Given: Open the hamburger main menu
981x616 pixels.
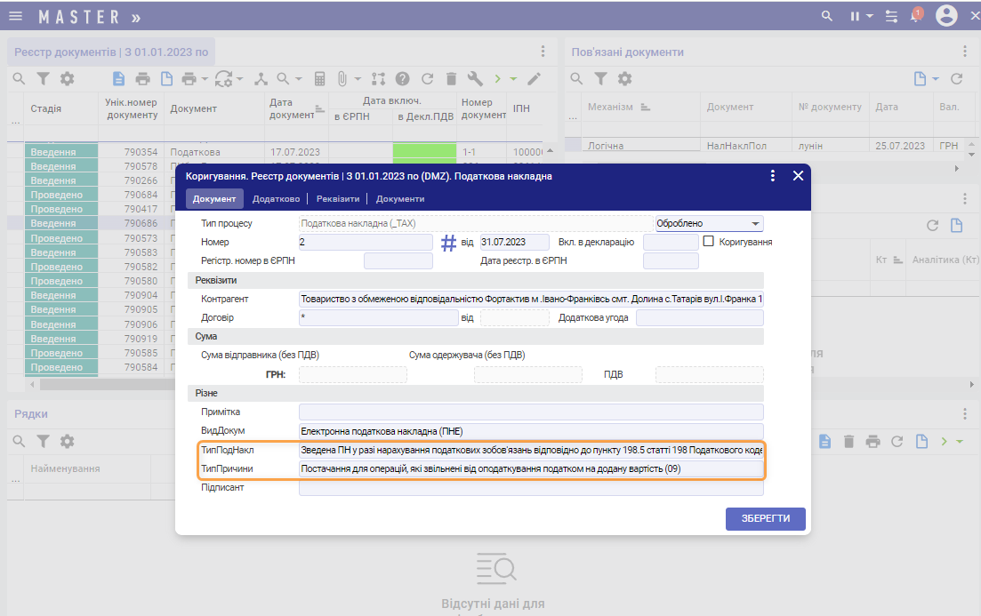Looking at the screenshot, I should (16, 17).
